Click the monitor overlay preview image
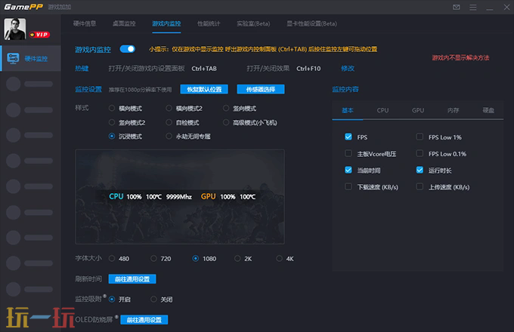 pos(180,197)
